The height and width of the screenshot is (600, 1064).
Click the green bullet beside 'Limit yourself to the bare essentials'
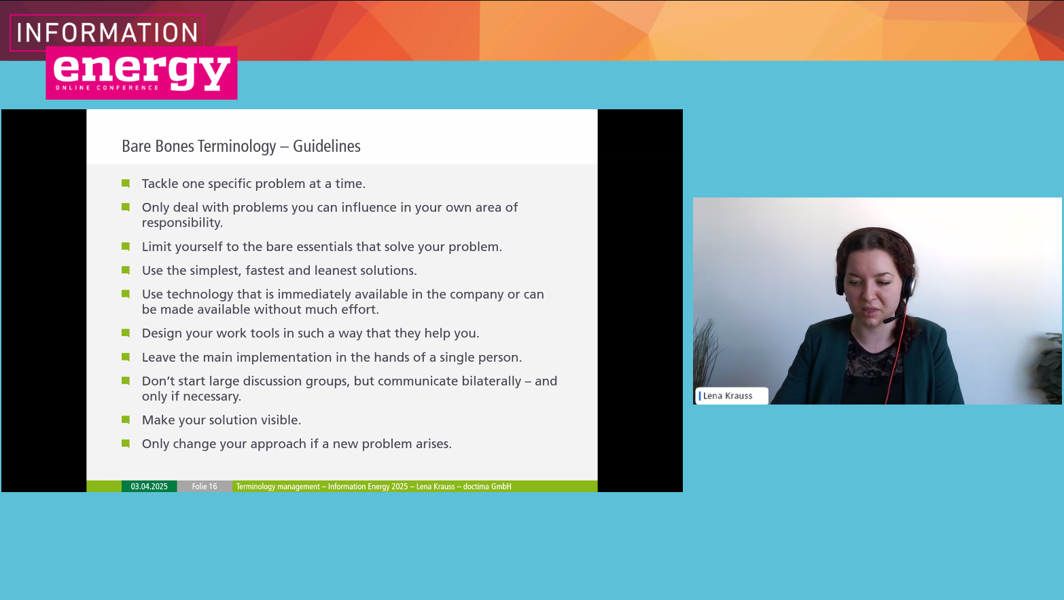tap(126, 246)
